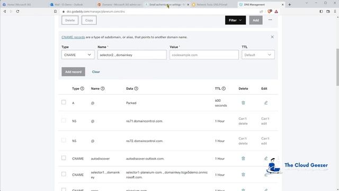Click the tab search chevron icon

click(x=307, y=3)
